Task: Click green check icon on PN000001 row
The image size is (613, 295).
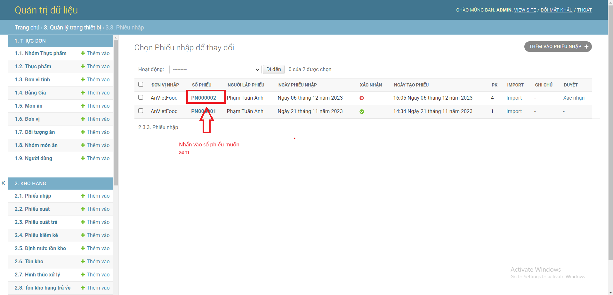Action: pos(362,111)
